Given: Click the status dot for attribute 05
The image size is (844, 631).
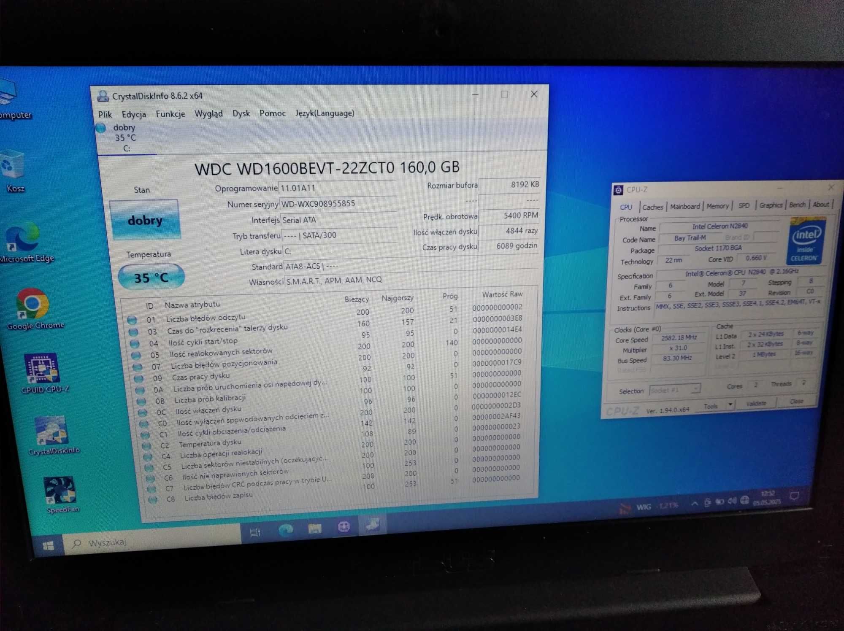Looking at the screenshot, I should click(136, 355).
